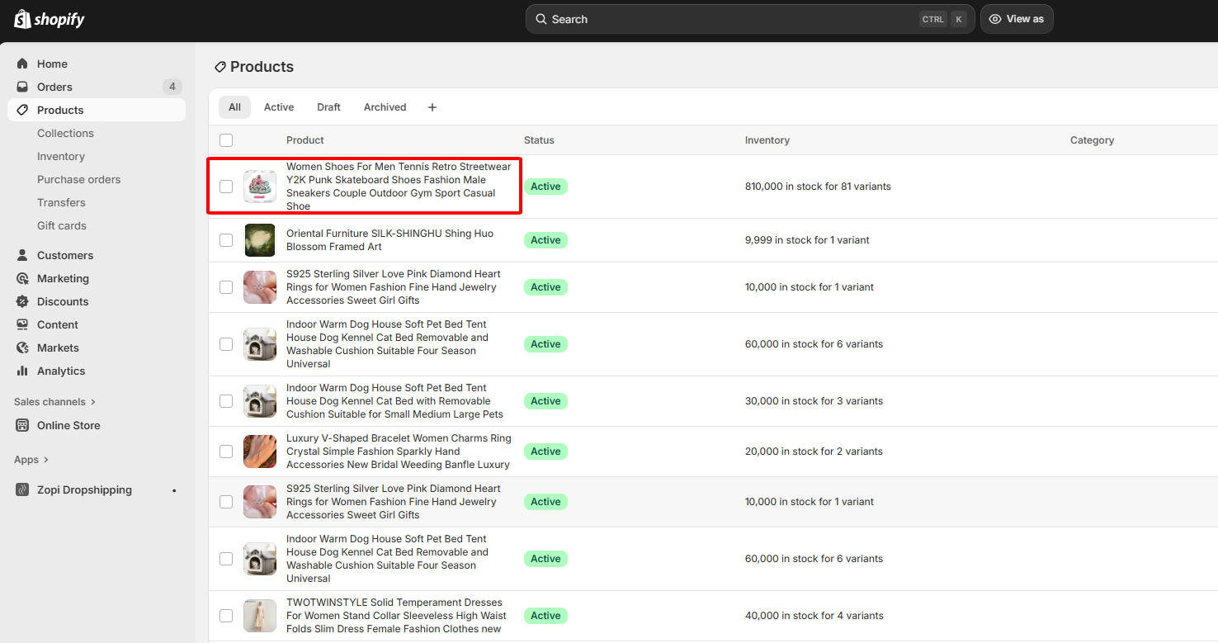Expand the Sales channels section chevron
The width and height of the screenshot is (1218, 643).
coord(92,402)
